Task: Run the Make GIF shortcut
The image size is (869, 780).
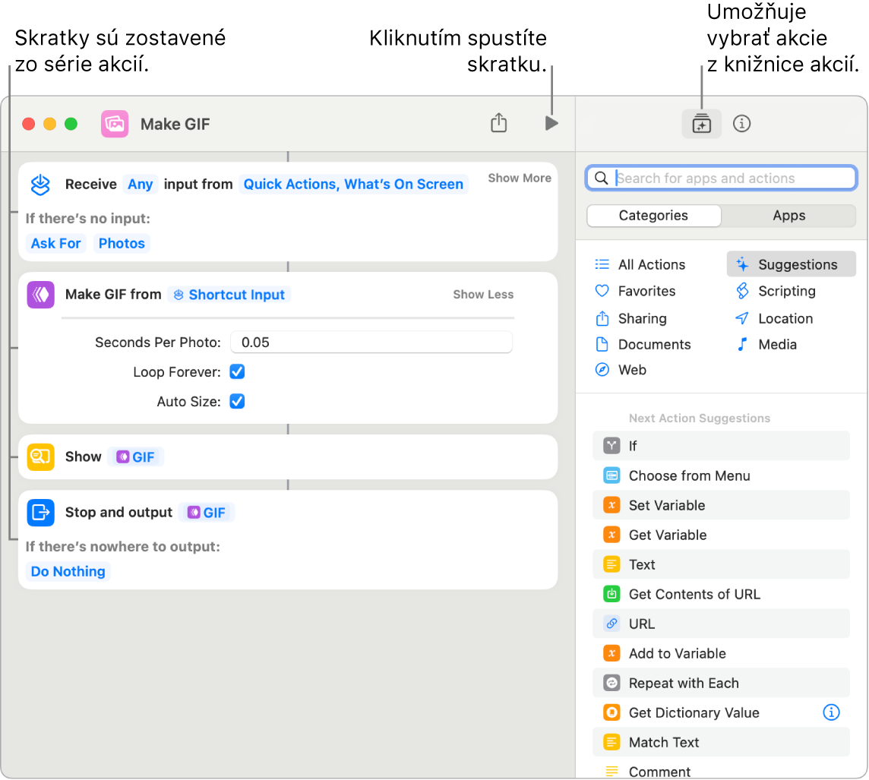Action: pos(551,123)
